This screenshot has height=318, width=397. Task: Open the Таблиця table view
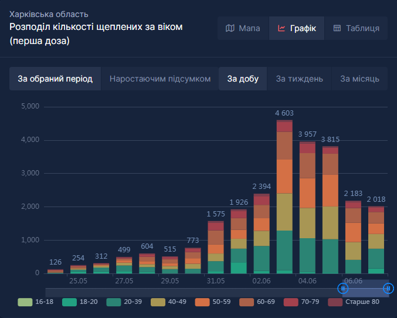click(x=357, y=28)
